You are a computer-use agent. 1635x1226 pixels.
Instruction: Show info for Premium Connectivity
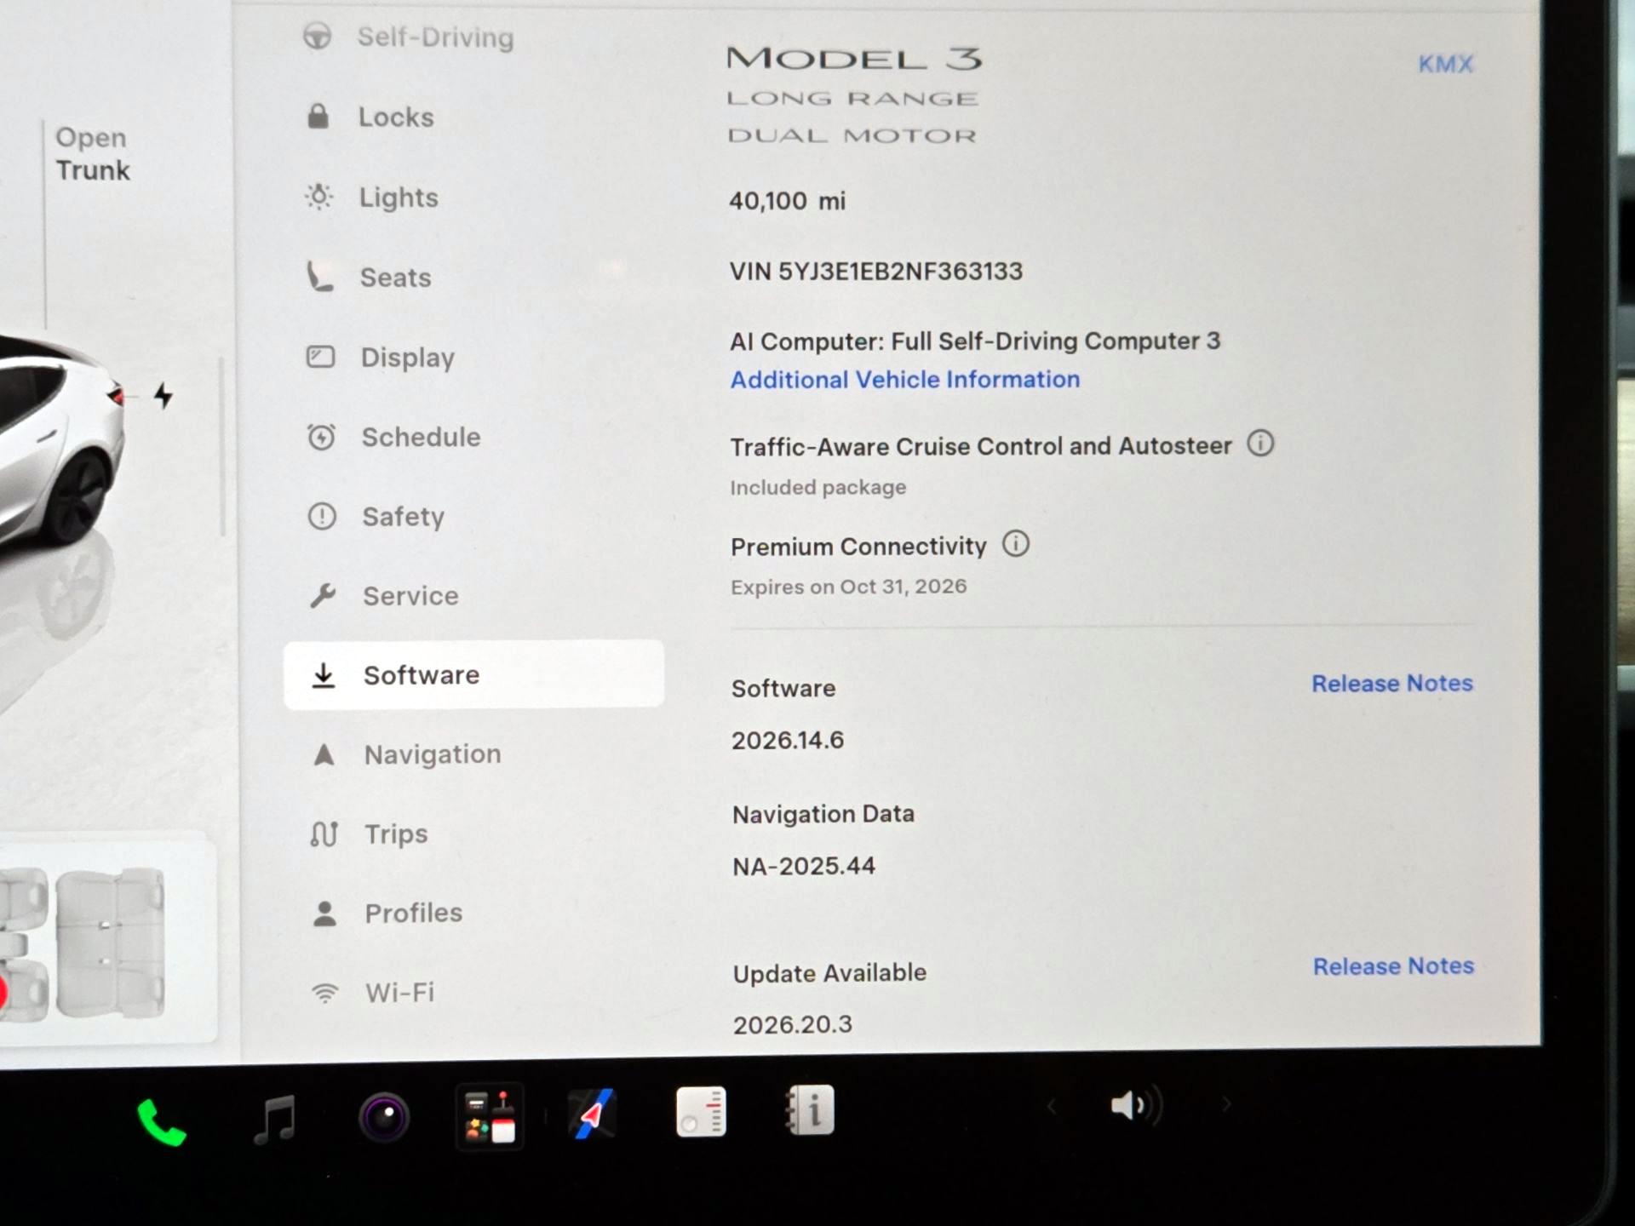tap(1015, 544)
